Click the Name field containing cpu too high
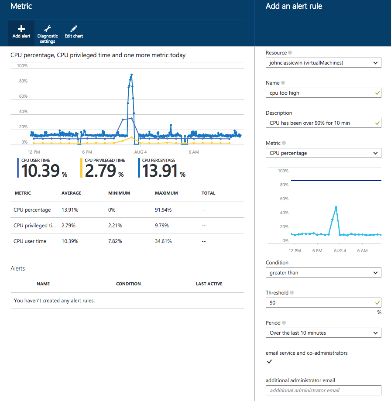 tap(319, 93)
